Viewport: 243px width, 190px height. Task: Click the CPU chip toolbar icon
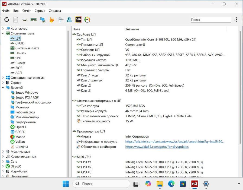click(x=24, y=20)
